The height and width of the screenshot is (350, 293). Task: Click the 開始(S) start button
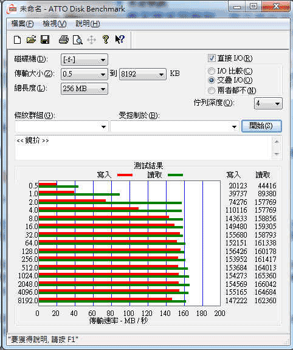(261, 126)
